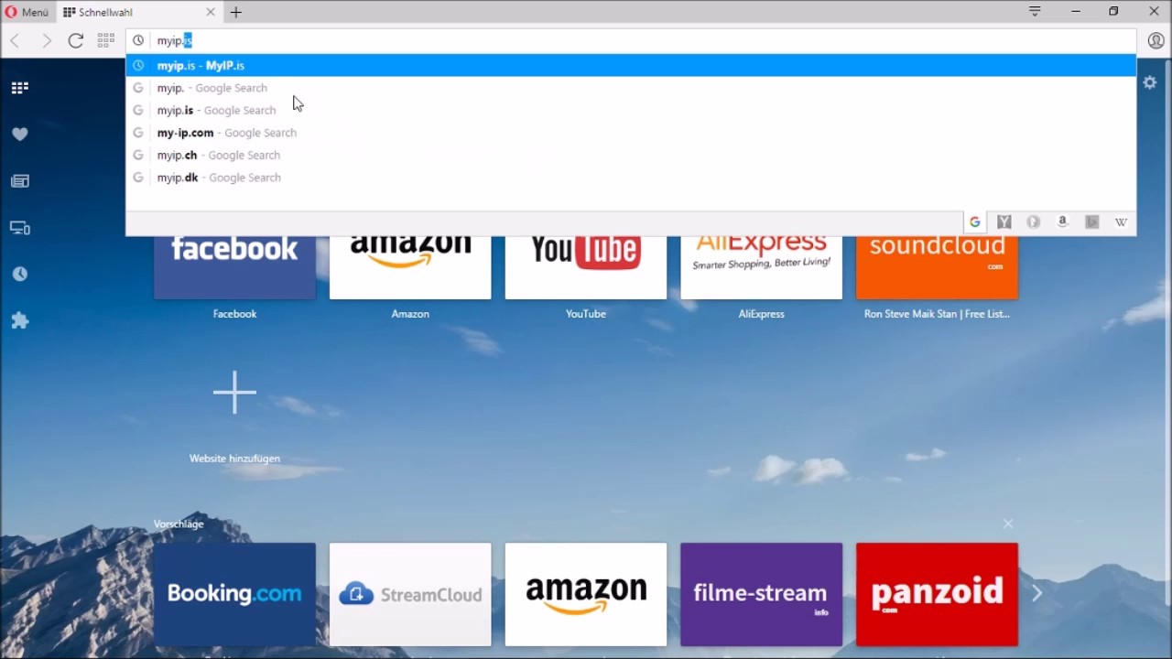Search with the Bing engine icon

[x=1091, y=222]
